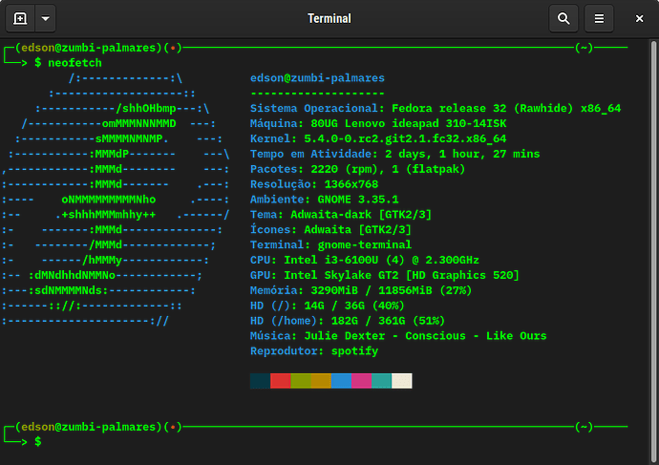Click the CPU Intel i3-6100U line

coord(365,260)
